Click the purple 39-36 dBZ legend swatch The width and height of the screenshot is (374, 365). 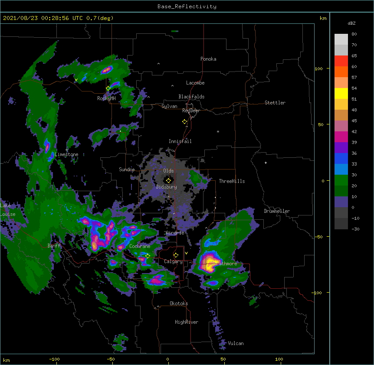[x=341, y=148]
